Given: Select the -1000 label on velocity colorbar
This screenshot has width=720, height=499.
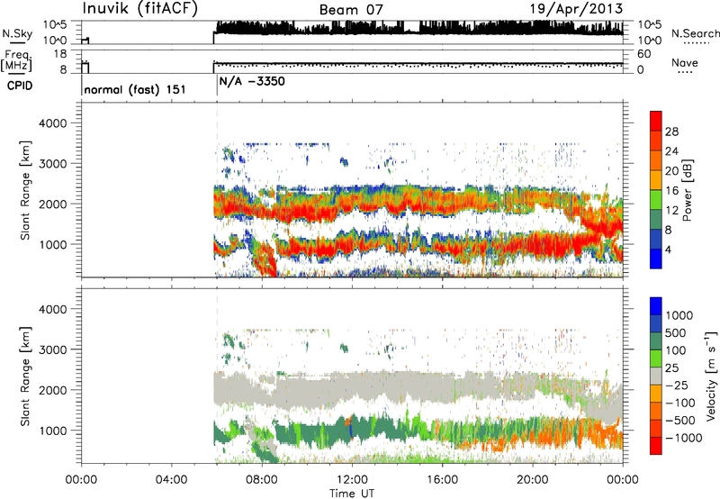Looking at the screenshot, I should coord(683,438).
